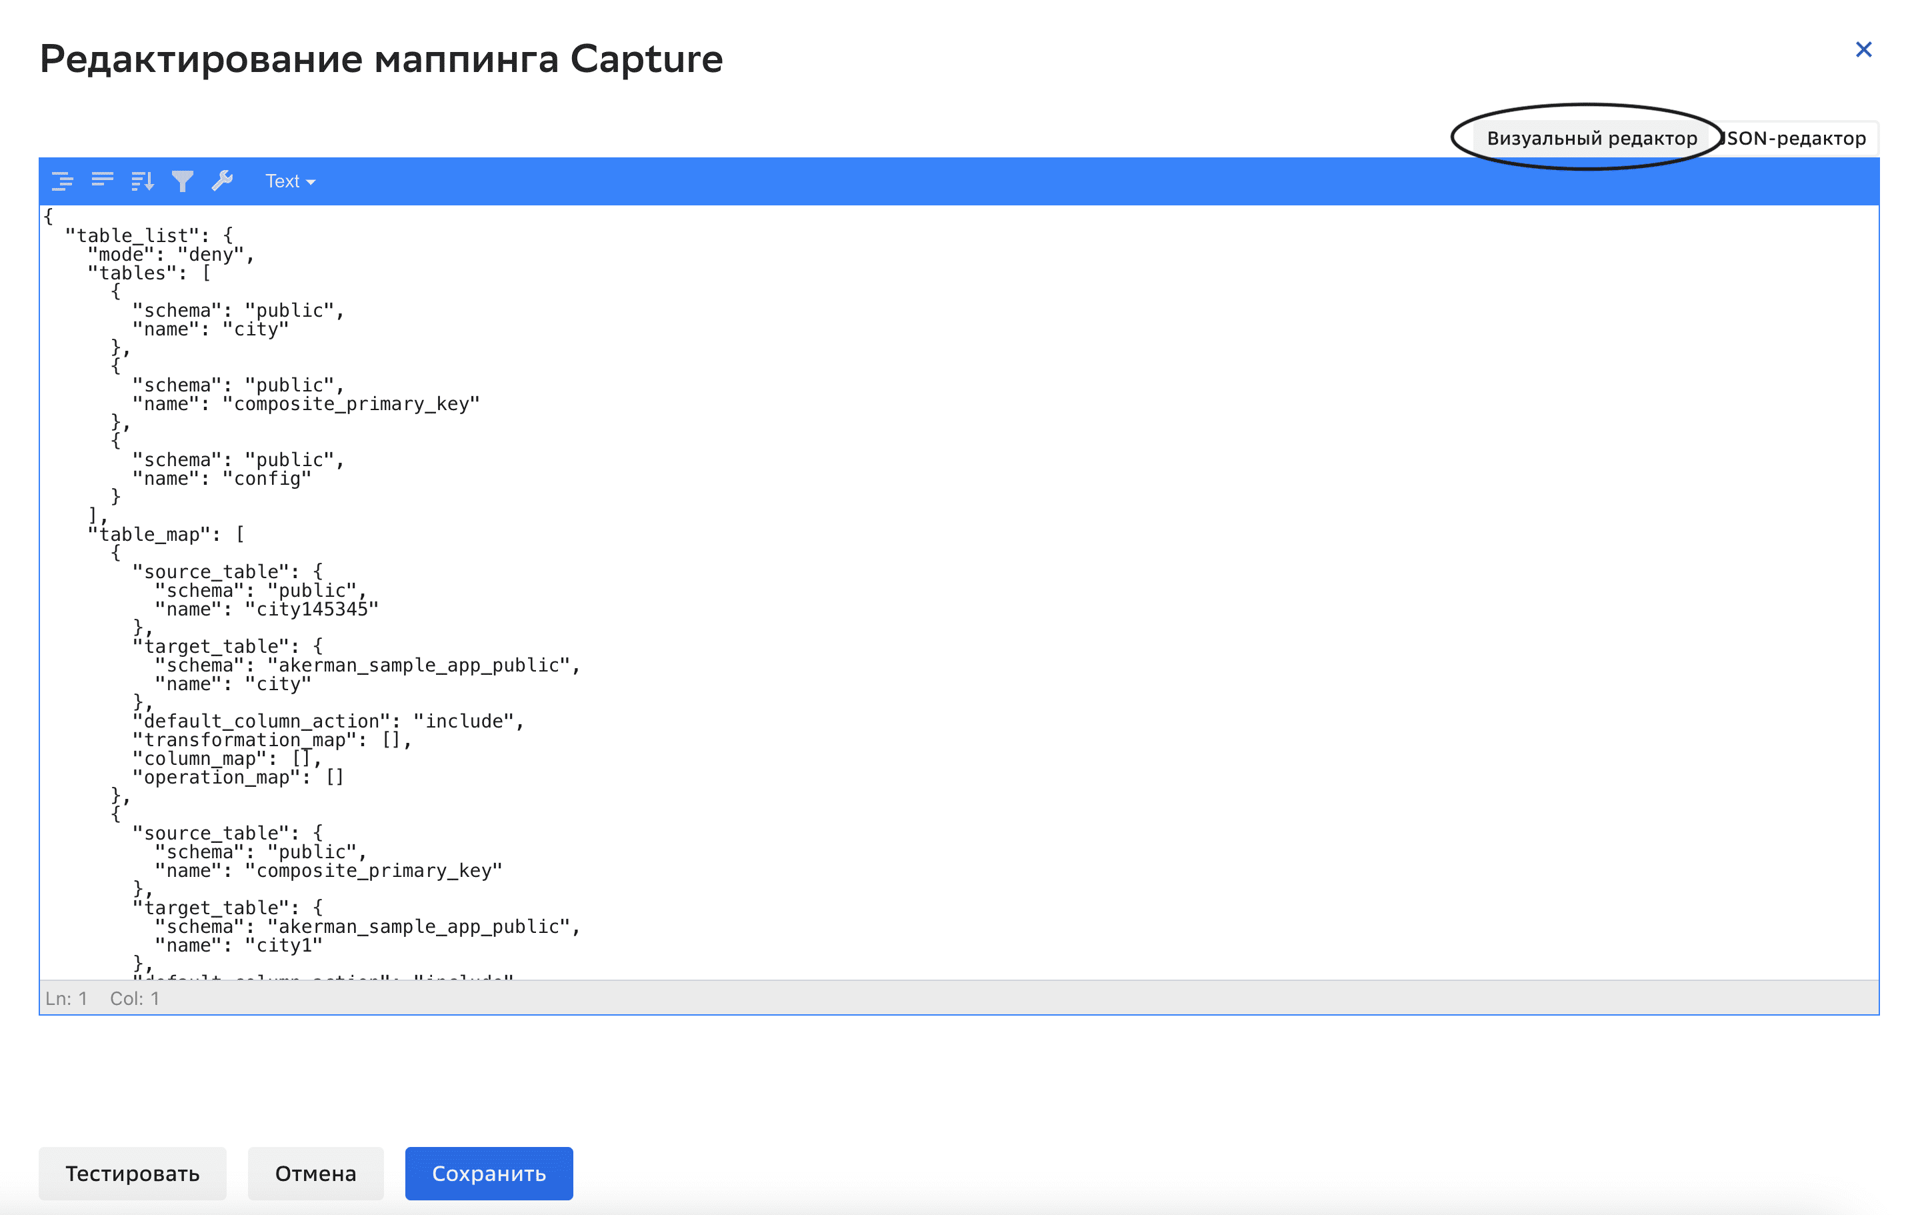Place cursor at "default_column_action": "include" line

328,721
